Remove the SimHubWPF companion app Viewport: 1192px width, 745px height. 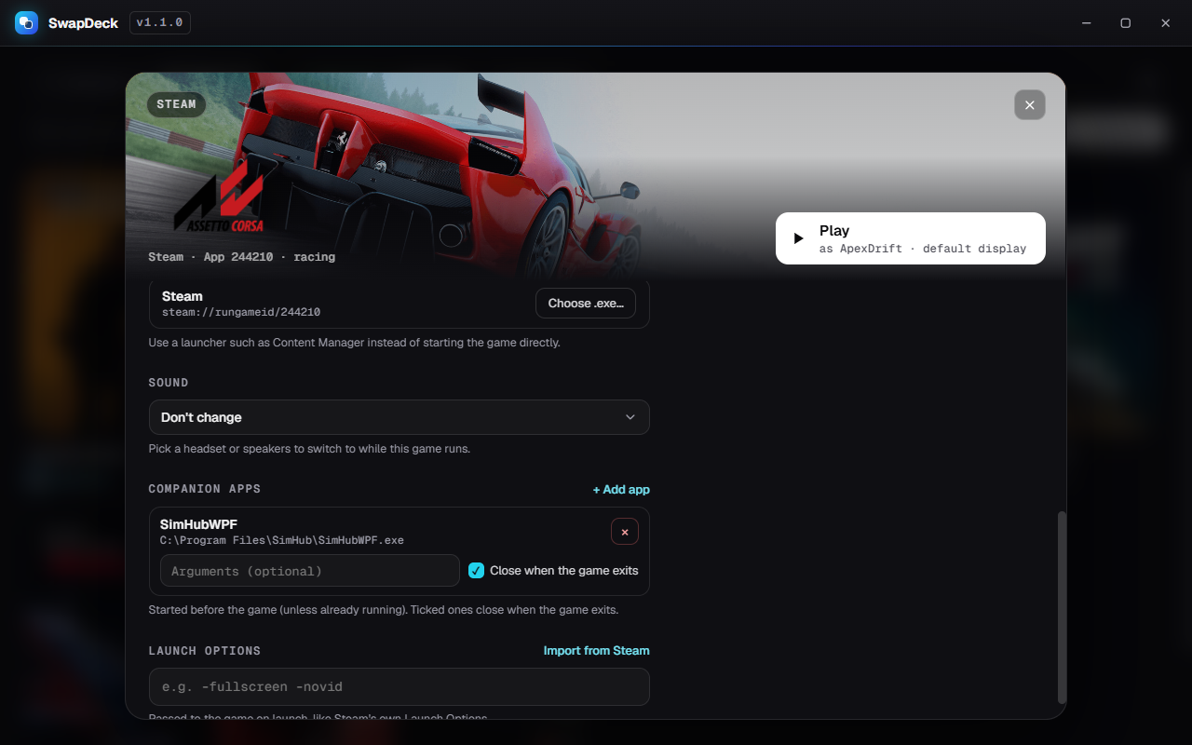point(625,532)
